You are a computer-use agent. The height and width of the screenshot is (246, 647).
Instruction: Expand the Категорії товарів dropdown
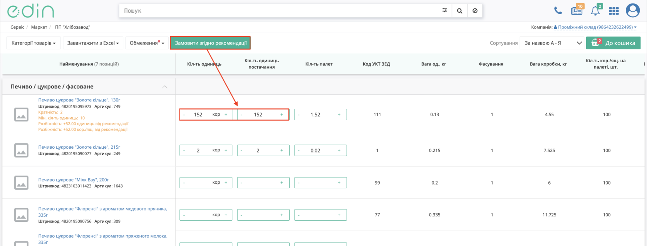tap(34, 43)
